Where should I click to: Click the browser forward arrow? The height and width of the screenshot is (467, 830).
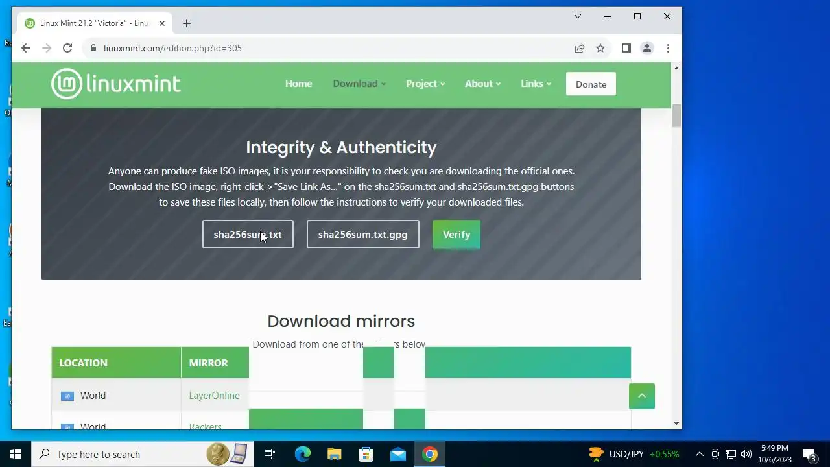coord(47,48)
